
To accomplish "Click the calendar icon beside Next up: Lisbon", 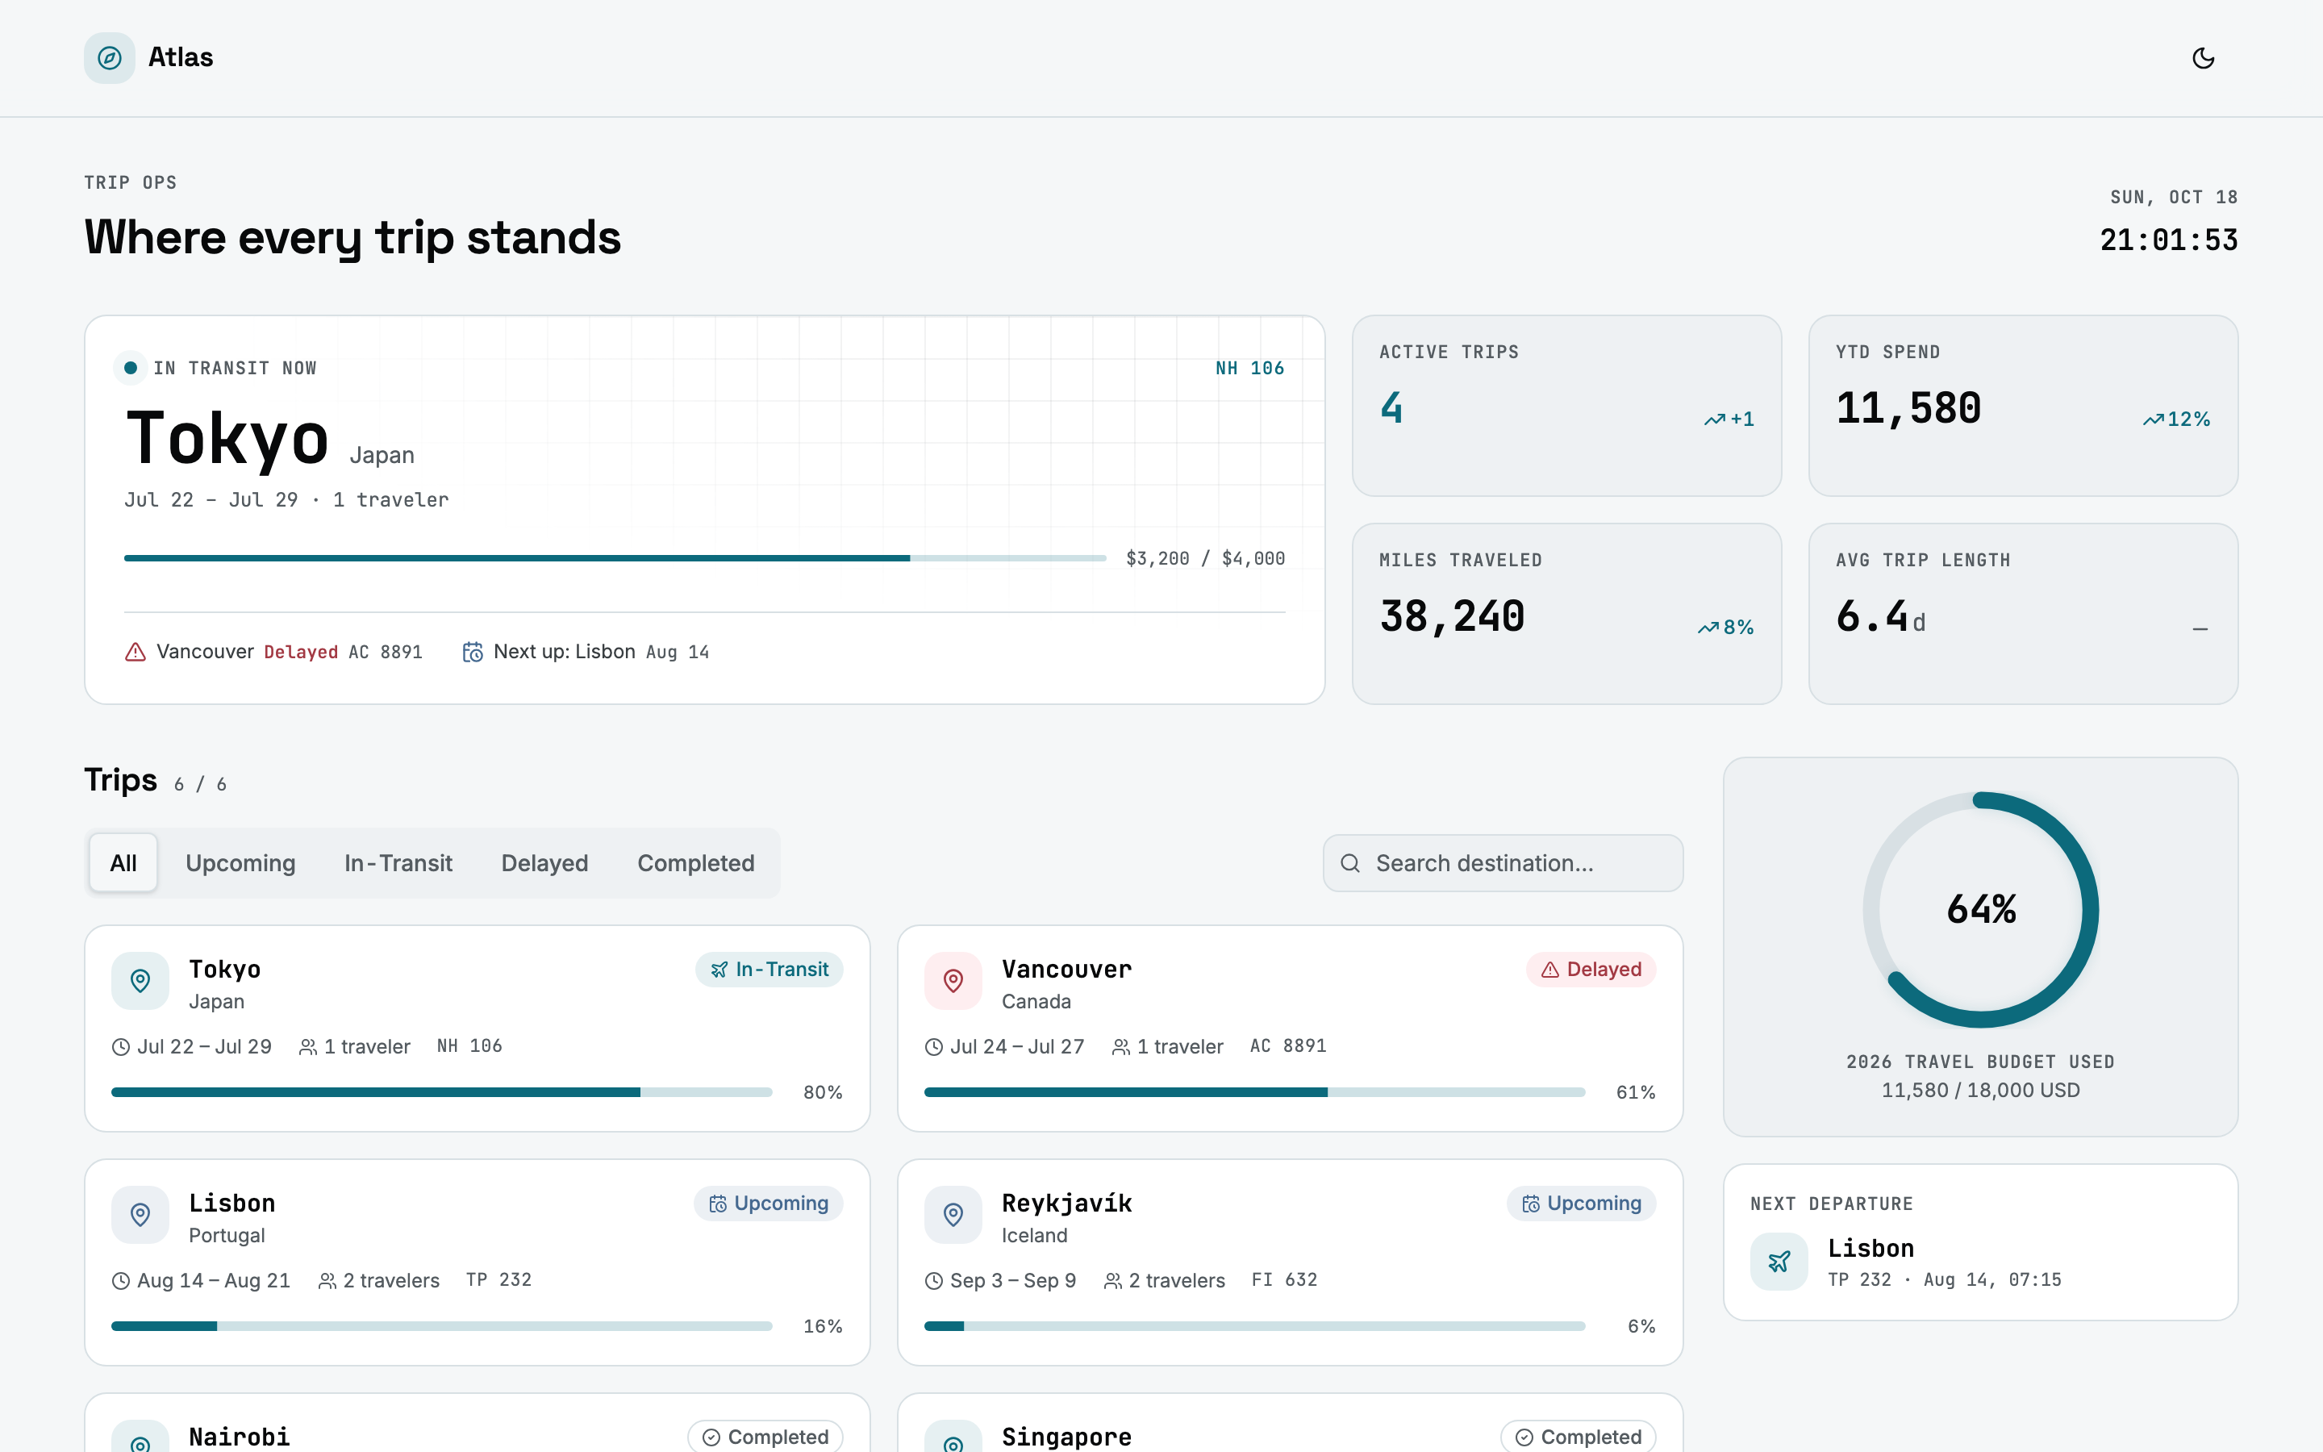I will pos(473,652).
